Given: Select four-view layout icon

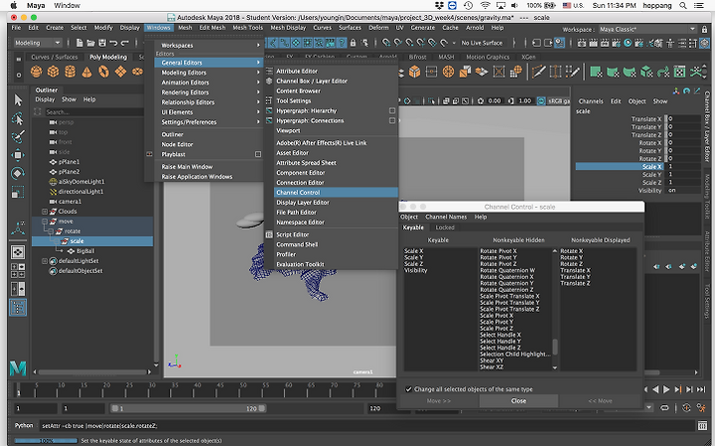Looking at the screenshot, I should (18, 270).
